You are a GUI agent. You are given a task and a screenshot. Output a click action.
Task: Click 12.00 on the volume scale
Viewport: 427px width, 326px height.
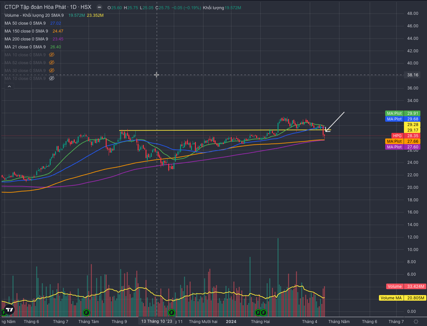tap(413, 237)
